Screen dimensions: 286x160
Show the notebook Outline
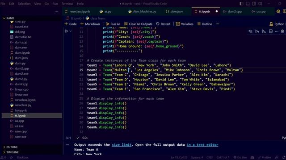pyautogui.click(x=205, y=24)
